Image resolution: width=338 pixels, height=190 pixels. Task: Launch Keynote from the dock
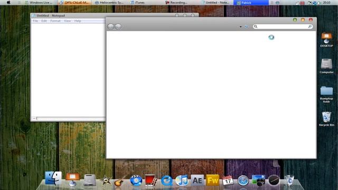(x=72, y=179)
